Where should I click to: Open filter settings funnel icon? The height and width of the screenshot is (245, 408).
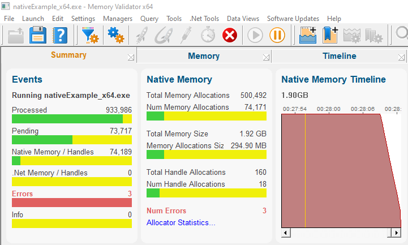tap(90, 35)
